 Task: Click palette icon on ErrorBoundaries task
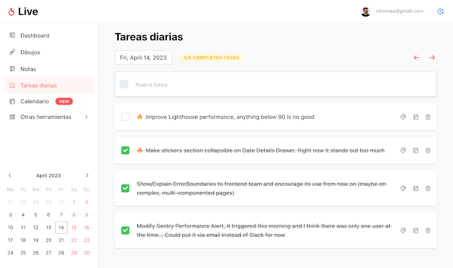403,188
